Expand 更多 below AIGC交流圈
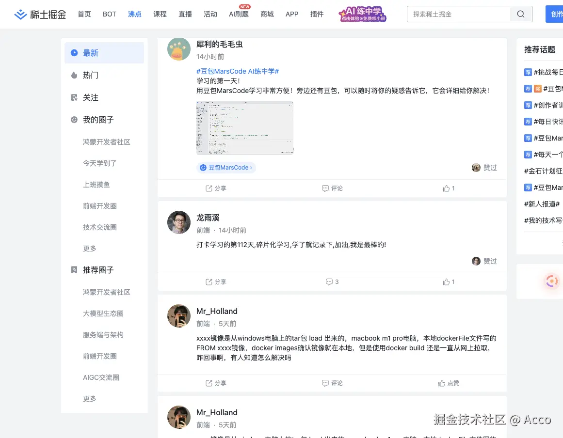Viewport: 563px width, 438px height. [x=89, y=399]
